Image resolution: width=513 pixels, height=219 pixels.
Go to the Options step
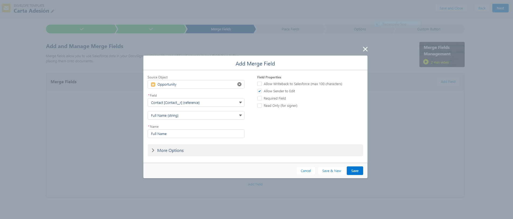point(360,29)
